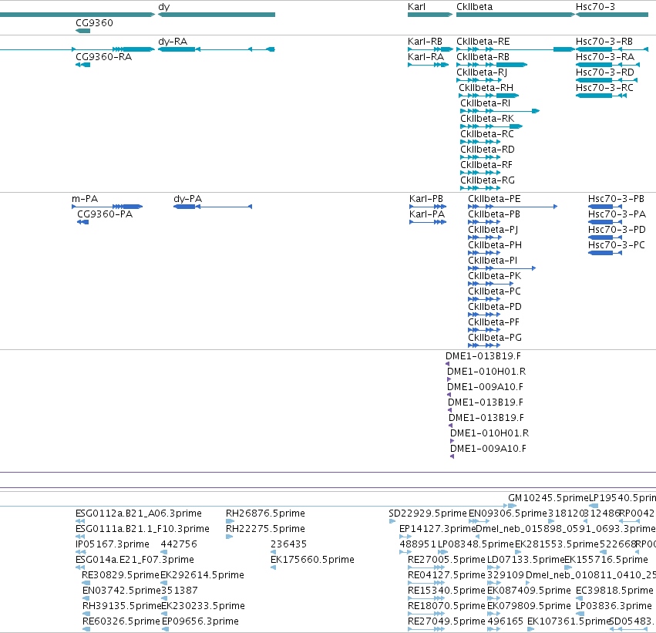Click EST LD07133.5prime
Viewport: 656px width, 633px height.
click(526, 560)
